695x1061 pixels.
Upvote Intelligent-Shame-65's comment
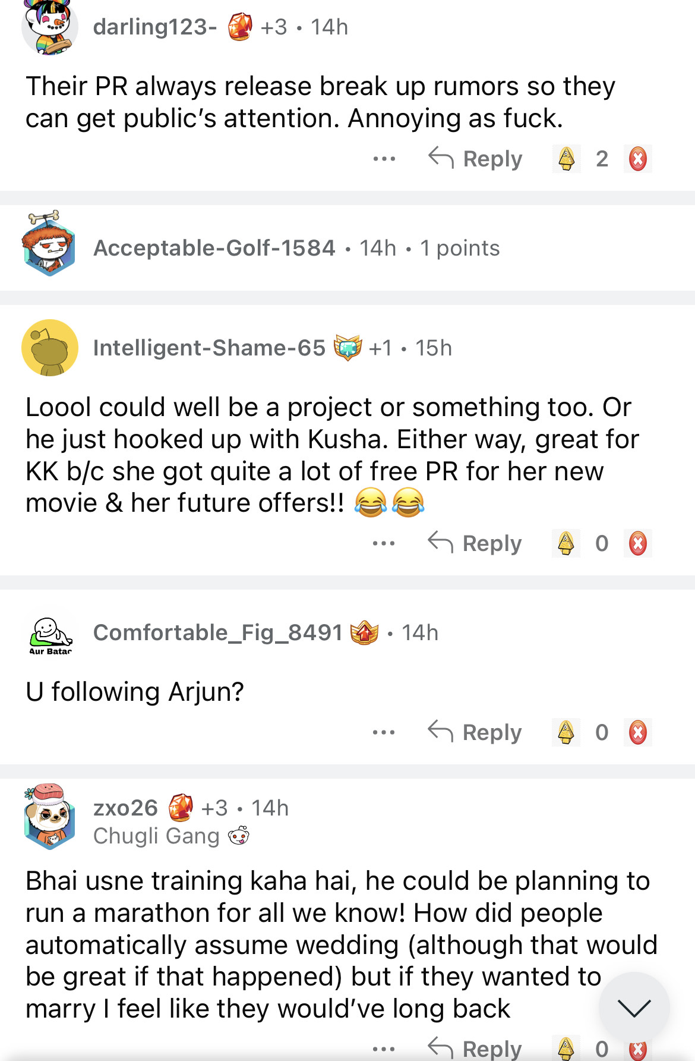[566, 543]
